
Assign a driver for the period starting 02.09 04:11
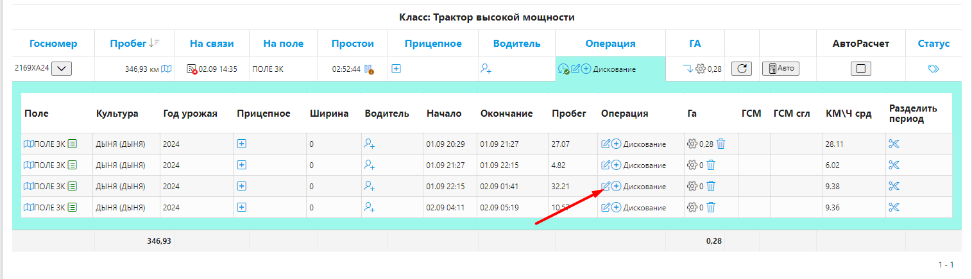coord(370,207)
